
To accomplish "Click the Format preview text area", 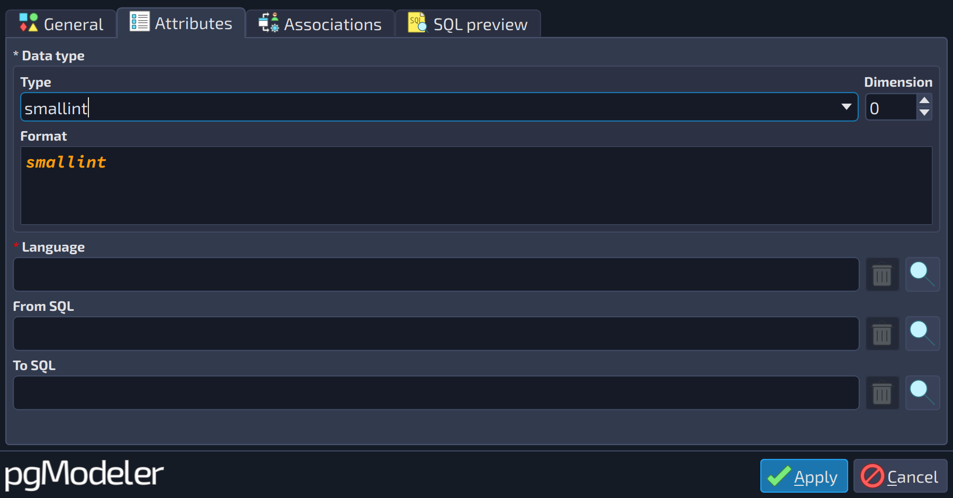I will click(x=477, y=186).
